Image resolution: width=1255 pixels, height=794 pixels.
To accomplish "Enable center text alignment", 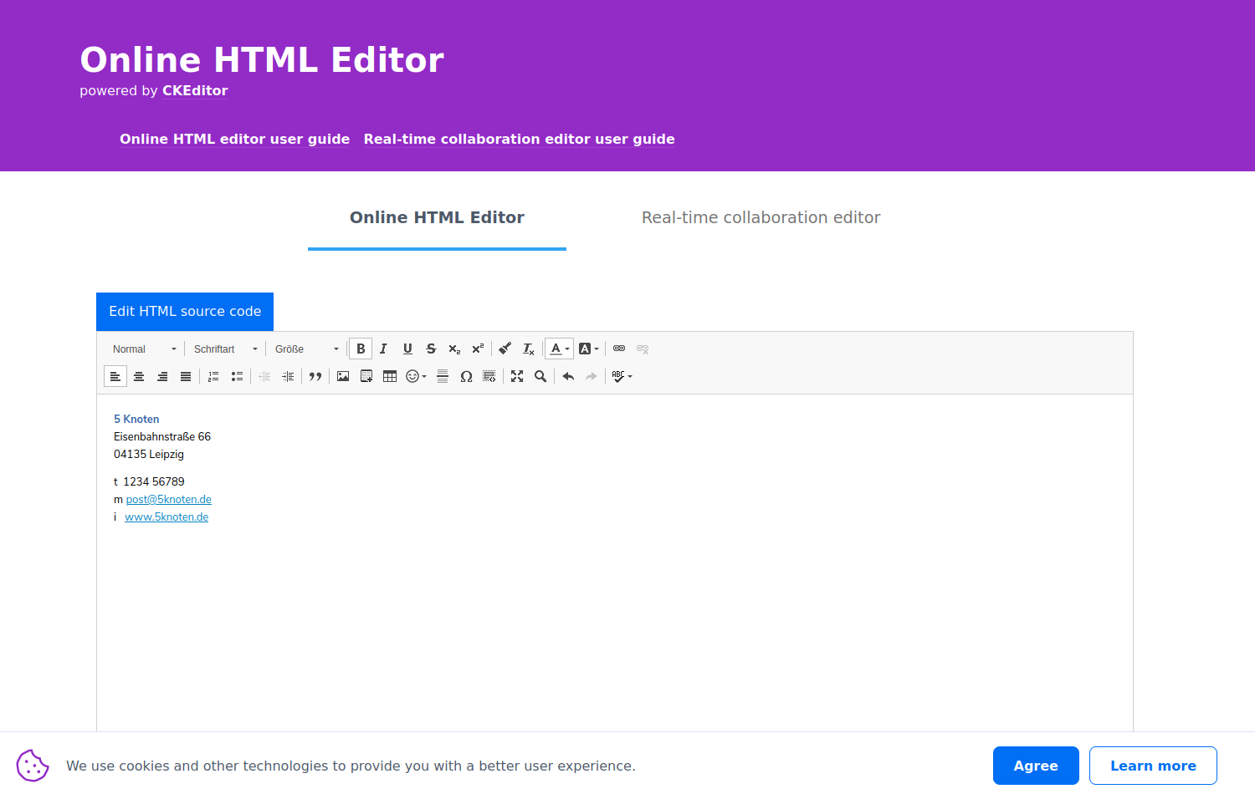I will 138,376.
